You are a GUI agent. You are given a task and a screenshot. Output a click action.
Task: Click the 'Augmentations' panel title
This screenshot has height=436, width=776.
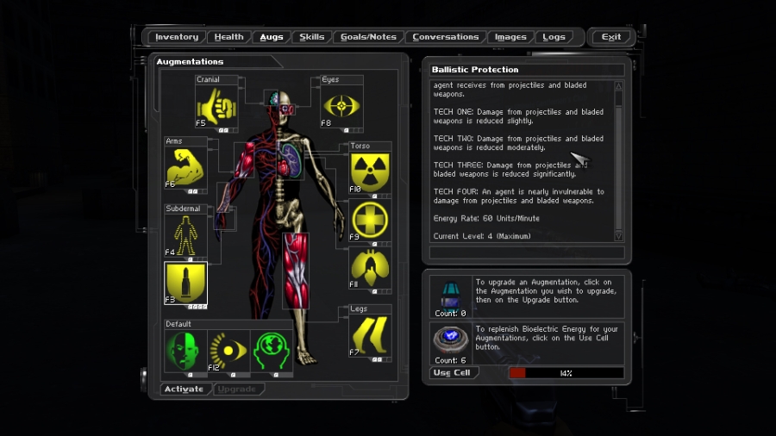click(x=190, y=62)
